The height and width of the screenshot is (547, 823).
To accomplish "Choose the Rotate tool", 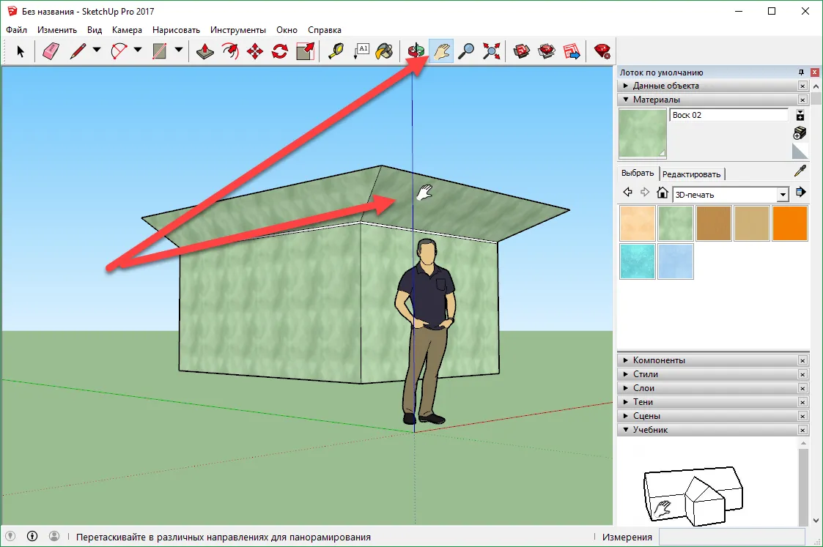I will (x=279, y=51).
